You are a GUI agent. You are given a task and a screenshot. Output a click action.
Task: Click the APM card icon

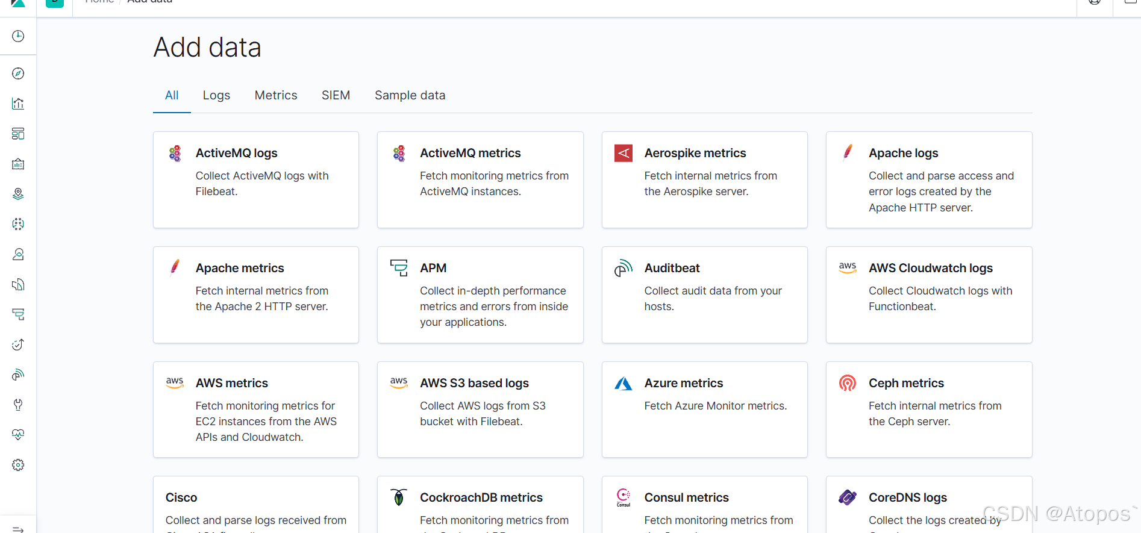399,267
